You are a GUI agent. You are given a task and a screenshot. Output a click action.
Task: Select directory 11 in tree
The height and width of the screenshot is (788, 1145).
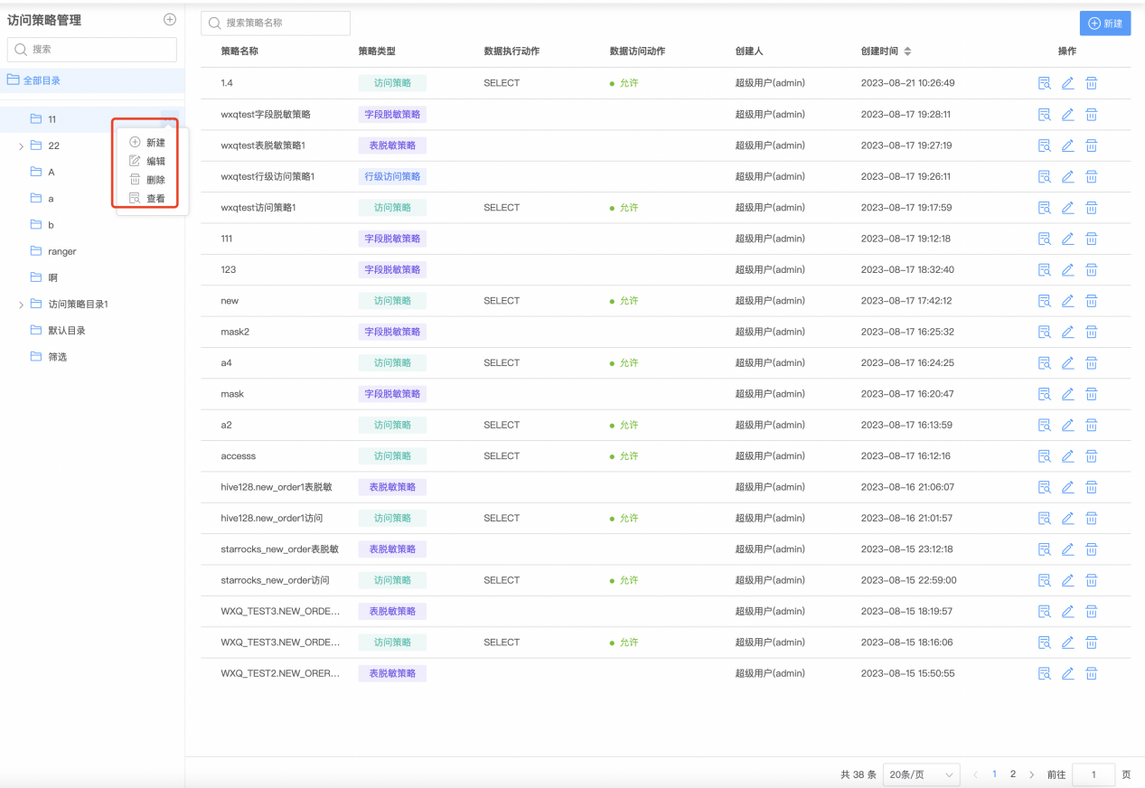(x=92, y=119)
